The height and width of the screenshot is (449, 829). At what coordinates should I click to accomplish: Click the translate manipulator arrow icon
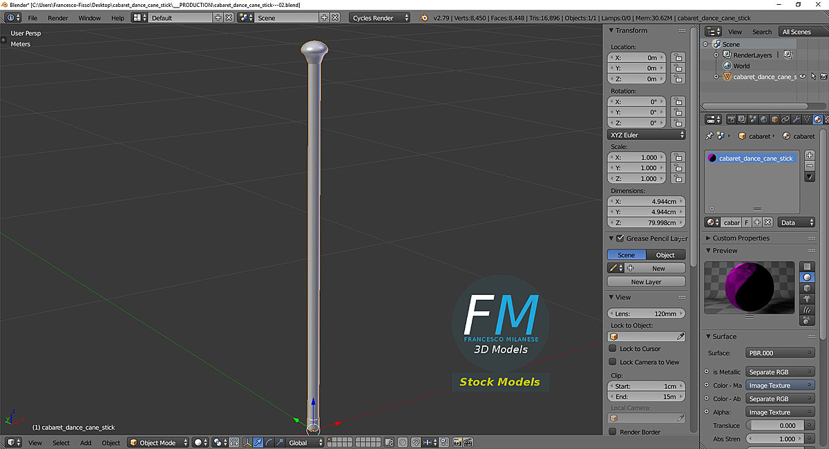(258, 442)
